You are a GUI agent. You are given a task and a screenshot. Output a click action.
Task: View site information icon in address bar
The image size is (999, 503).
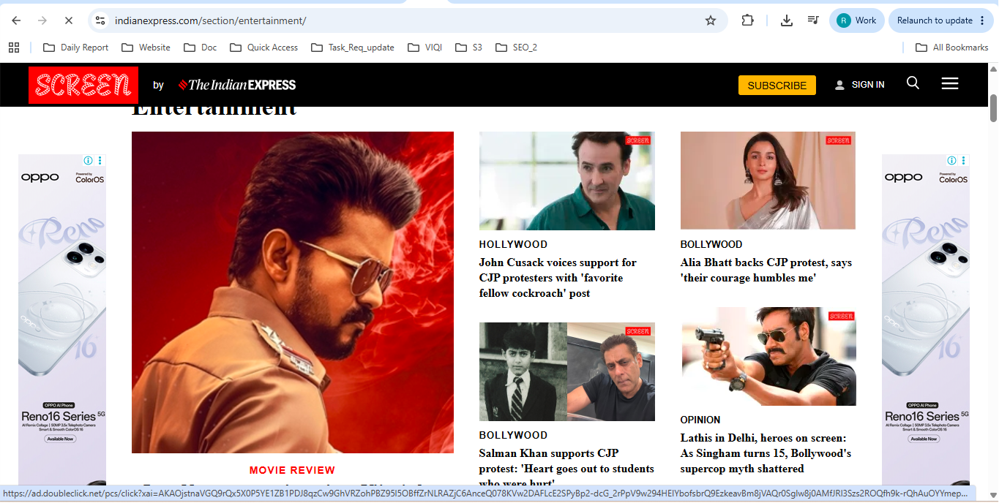(x=100, y=20)
